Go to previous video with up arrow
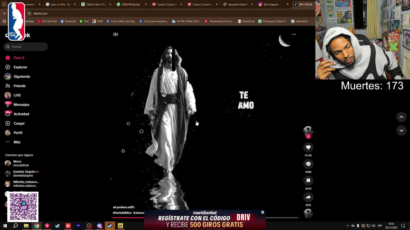410x230 pixels. [401, 117]
